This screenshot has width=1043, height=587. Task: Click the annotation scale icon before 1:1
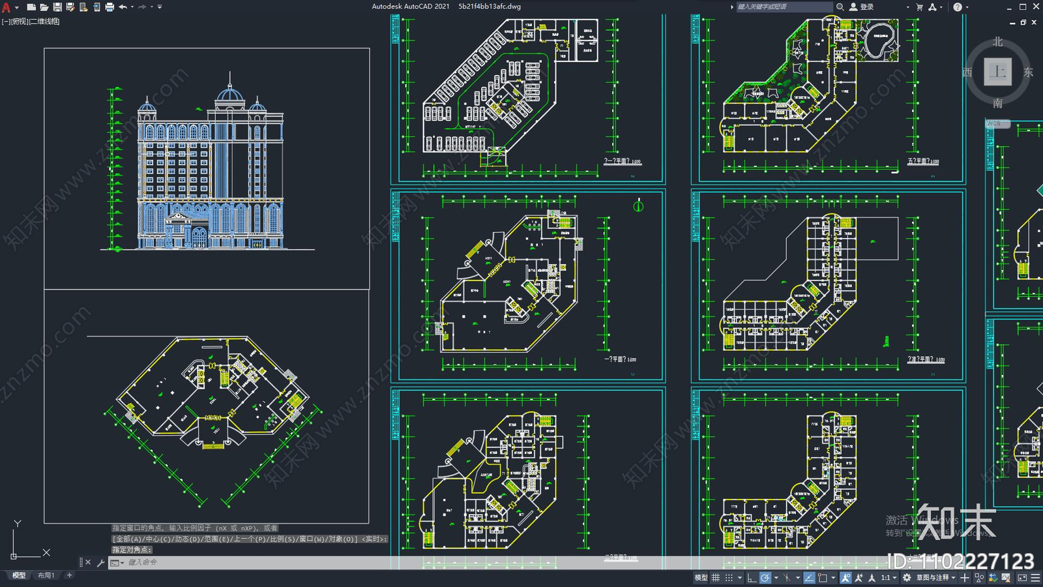pos(872,578)
